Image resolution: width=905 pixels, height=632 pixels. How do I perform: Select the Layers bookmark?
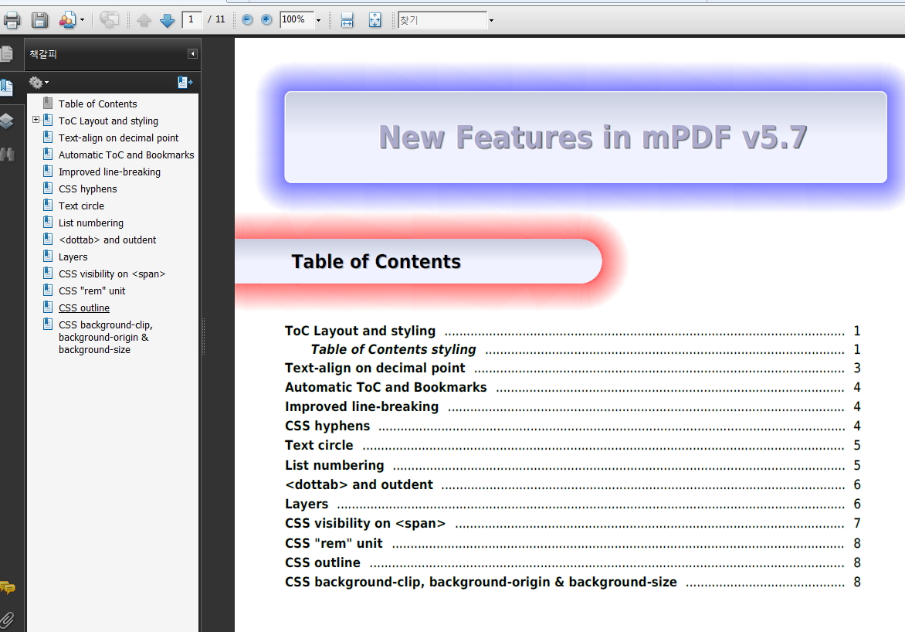73,257
